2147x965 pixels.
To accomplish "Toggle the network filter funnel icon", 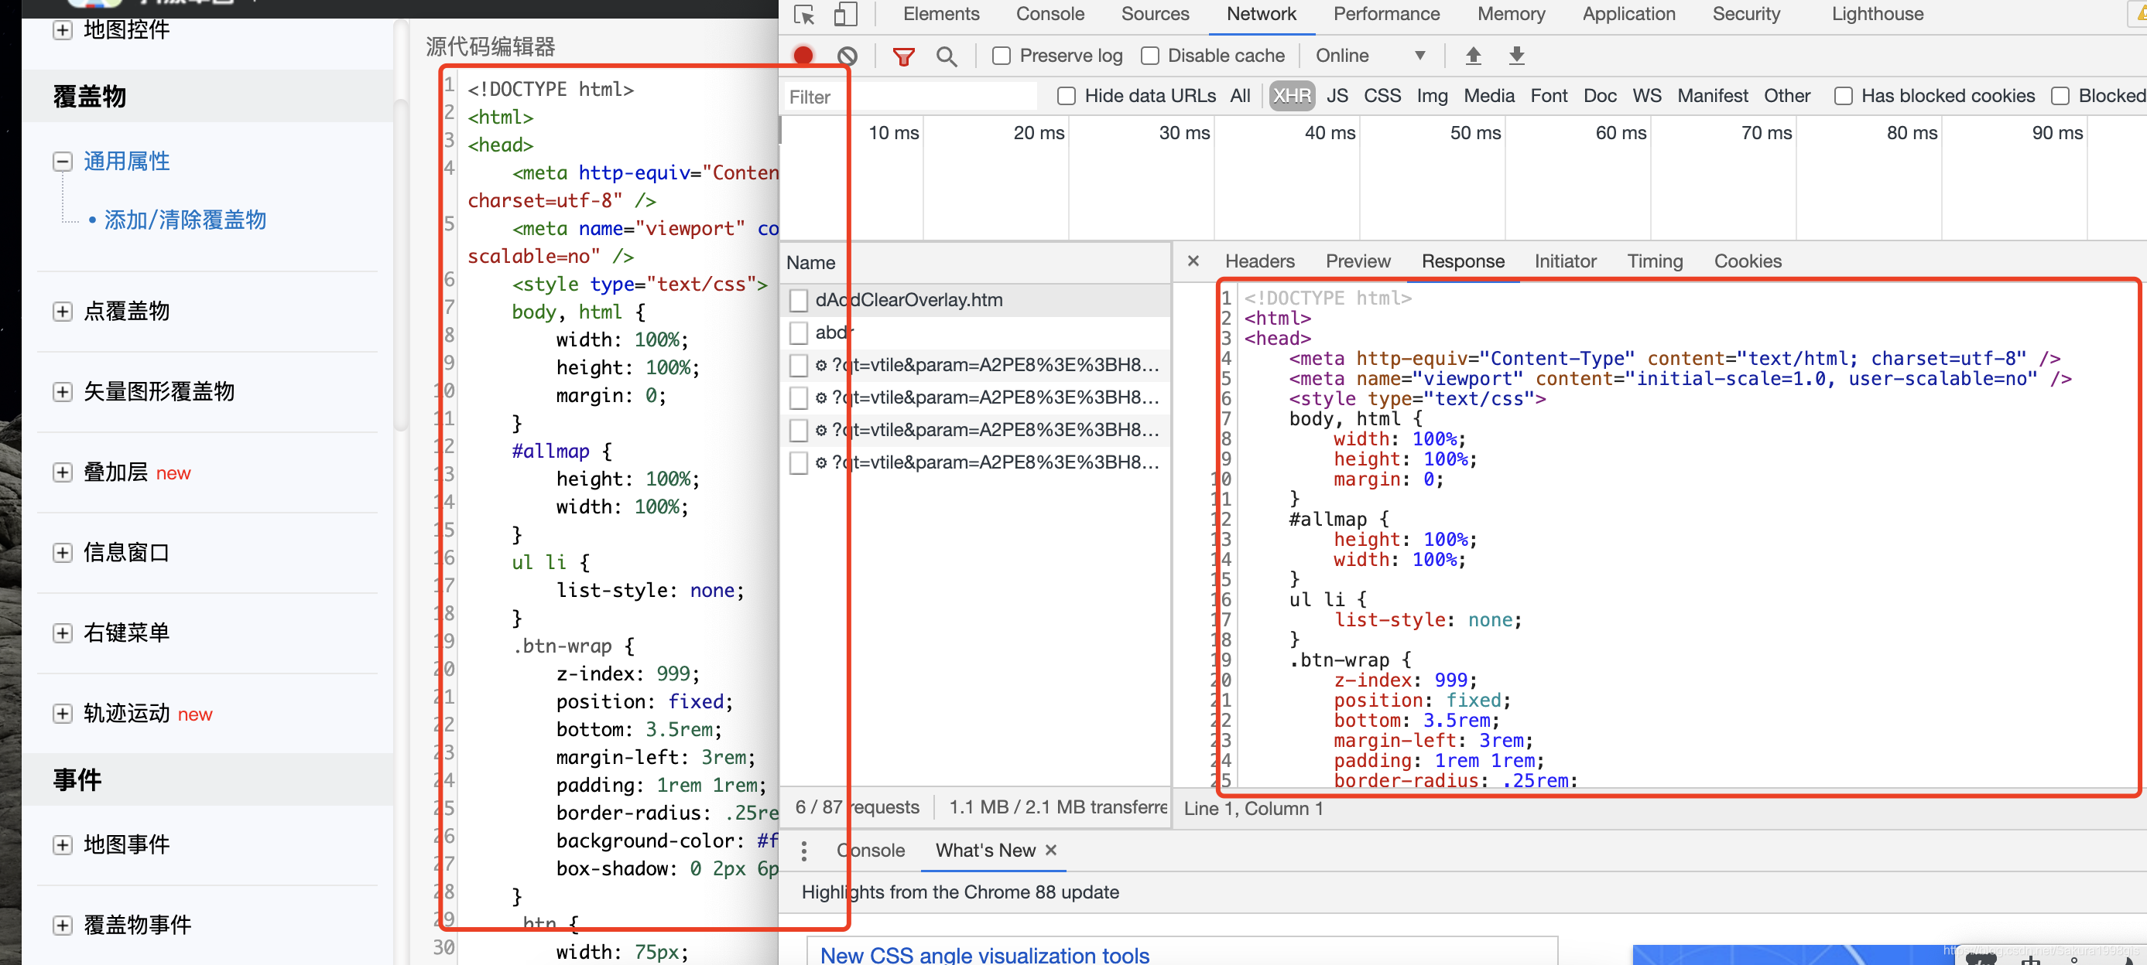I will click(x=903, y=56).
